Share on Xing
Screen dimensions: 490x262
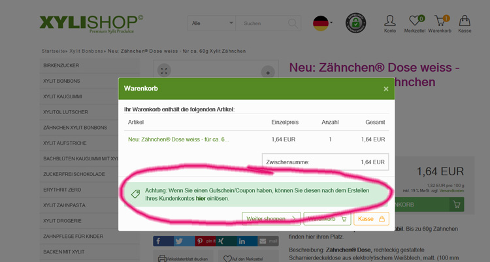click(226, 241)
